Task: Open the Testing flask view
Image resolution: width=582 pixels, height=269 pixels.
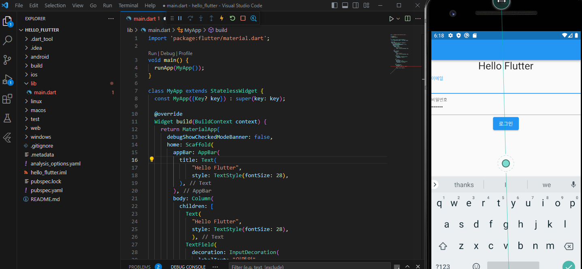Action: pyautogui.click(x=7, y=118)
